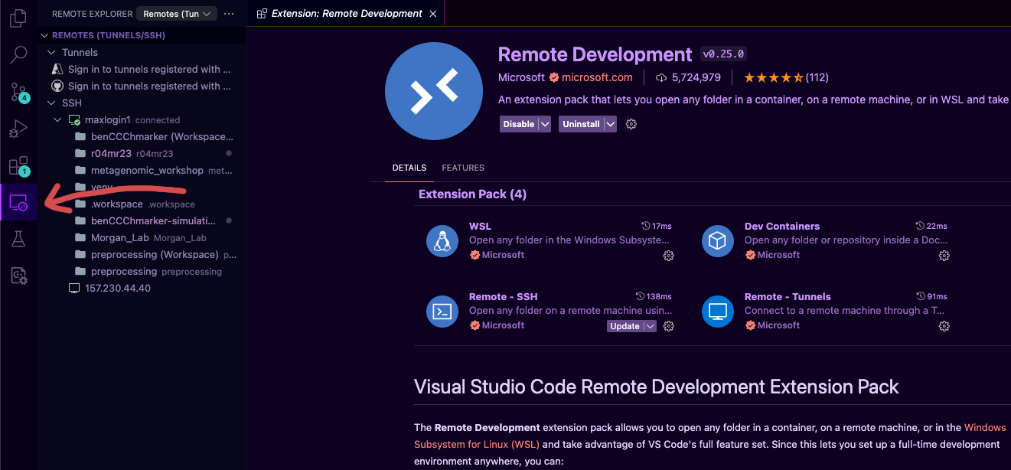Screen dimensions: 1011x470
Task: Uninstall the Remote Development extension
Action: 581,124
